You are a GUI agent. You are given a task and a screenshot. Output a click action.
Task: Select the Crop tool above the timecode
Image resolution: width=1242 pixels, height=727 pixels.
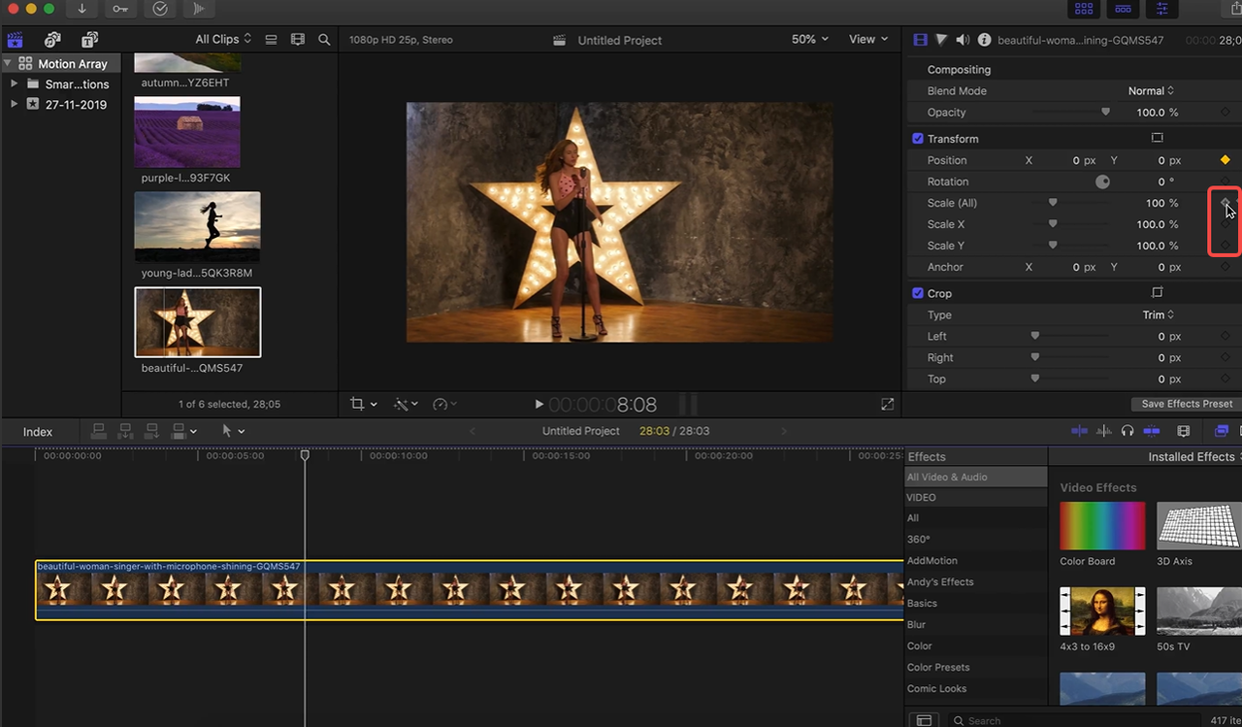[360, 403]
